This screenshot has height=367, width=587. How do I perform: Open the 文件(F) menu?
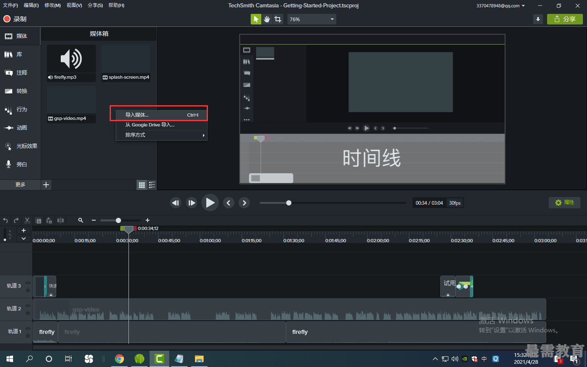pyautogui.click(x=10, y=5)
